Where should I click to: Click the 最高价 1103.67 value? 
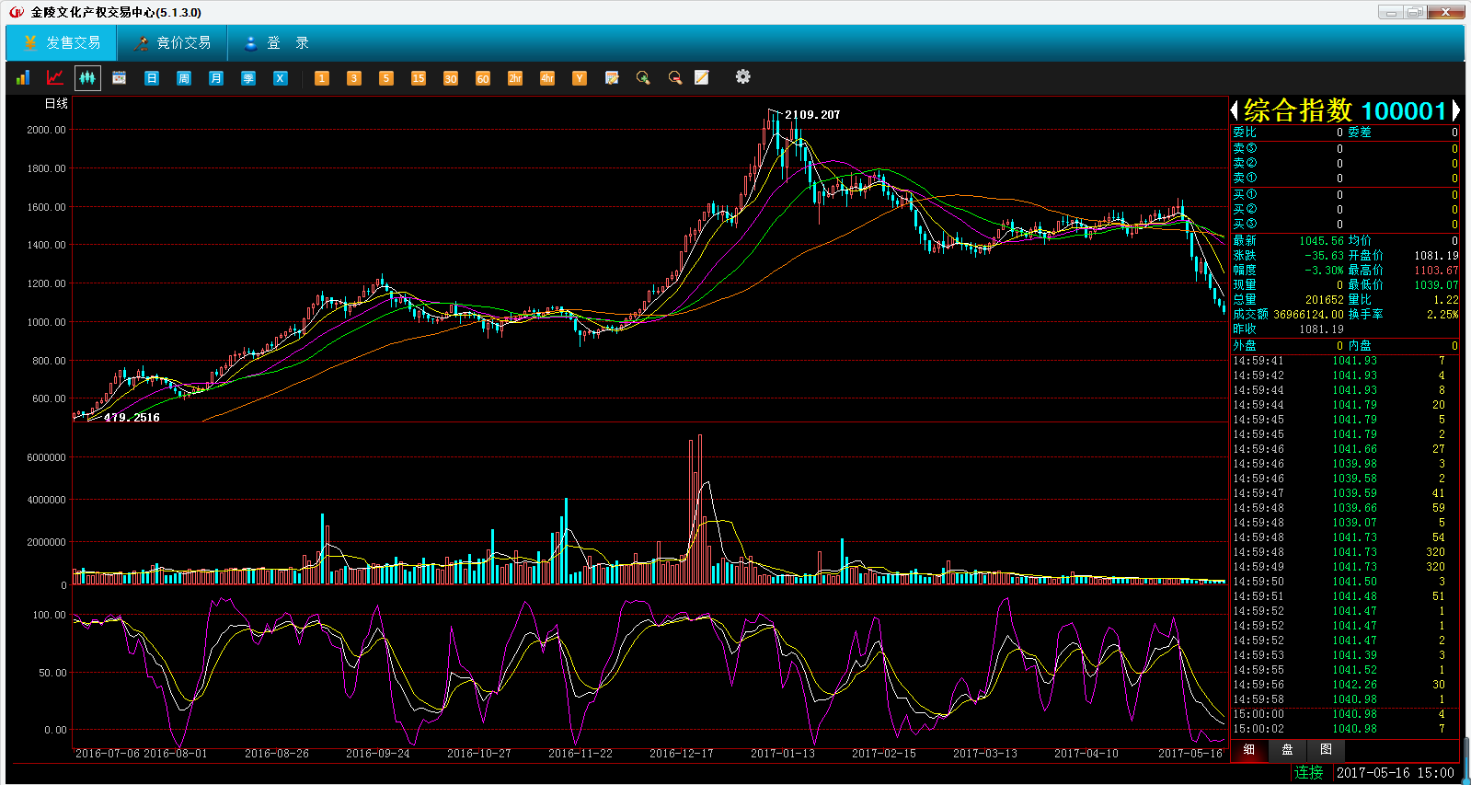click(1436, 271)
